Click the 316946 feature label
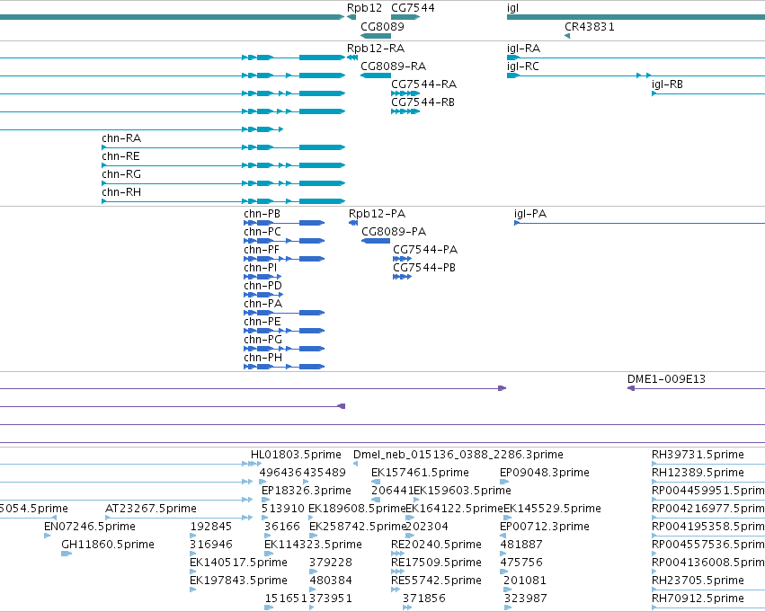The image size is (765, 612). click(x=211, y=545)
